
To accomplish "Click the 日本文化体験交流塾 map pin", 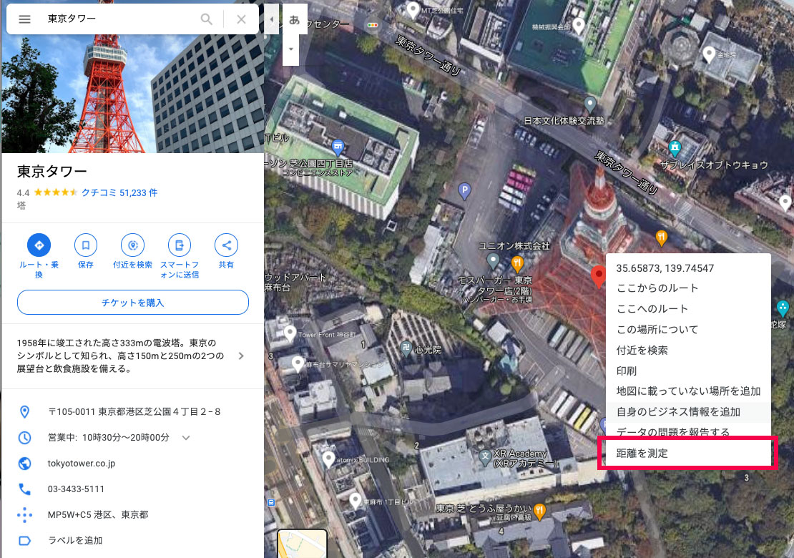I will pyautogui.click(x=590, y=104).
